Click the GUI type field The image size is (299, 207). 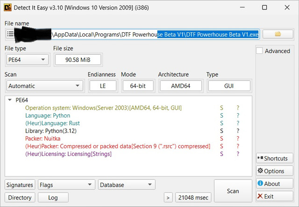tap(229, 86)
